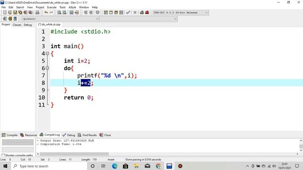Open the Help menu
This screenshot has height=170, width=303.
click(x=95, y=8)
